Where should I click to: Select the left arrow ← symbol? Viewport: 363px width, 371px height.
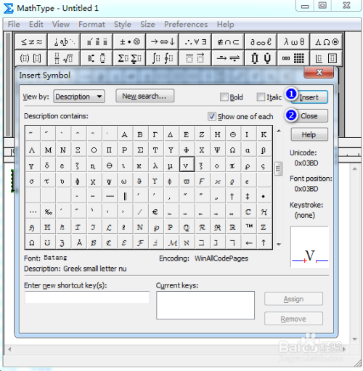click(x=249, y=242)
